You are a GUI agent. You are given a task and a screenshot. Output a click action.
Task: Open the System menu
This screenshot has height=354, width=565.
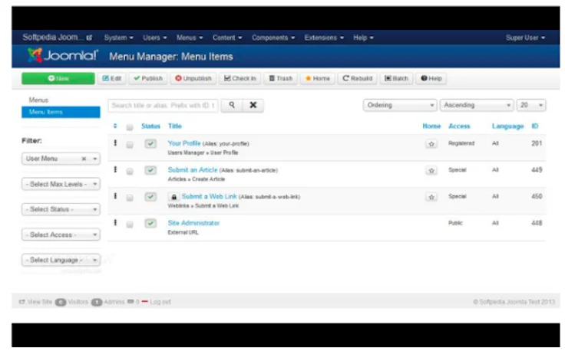pyautogui.click(x=118, y=38)
